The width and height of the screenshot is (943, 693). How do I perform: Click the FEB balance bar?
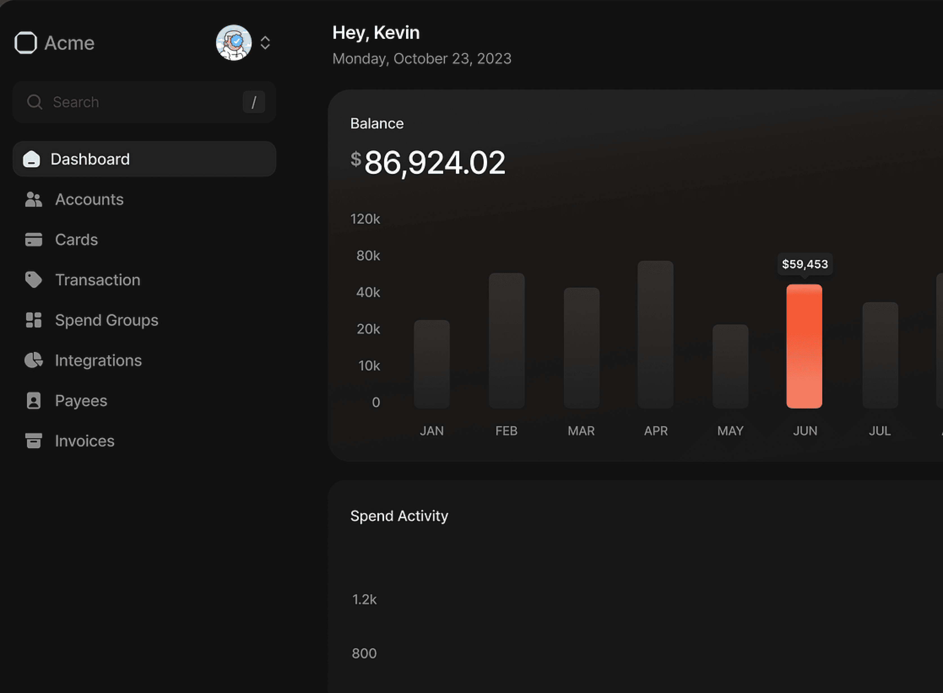pos(506,341)
